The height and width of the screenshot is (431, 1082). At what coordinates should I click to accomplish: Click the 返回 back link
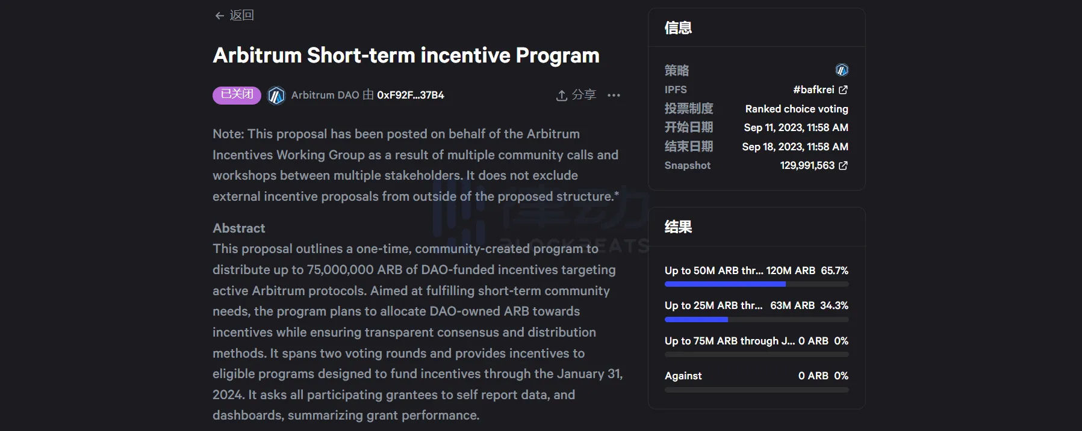[241, 16]
